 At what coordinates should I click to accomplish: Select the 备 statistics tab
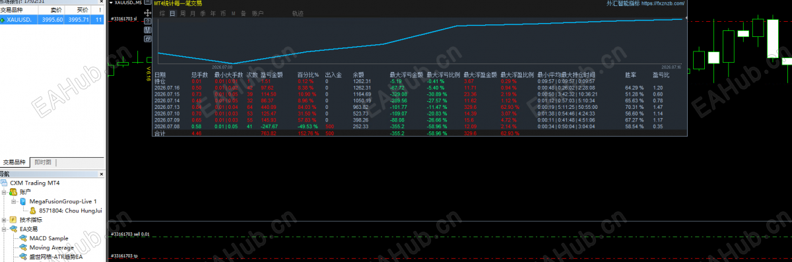243,13
